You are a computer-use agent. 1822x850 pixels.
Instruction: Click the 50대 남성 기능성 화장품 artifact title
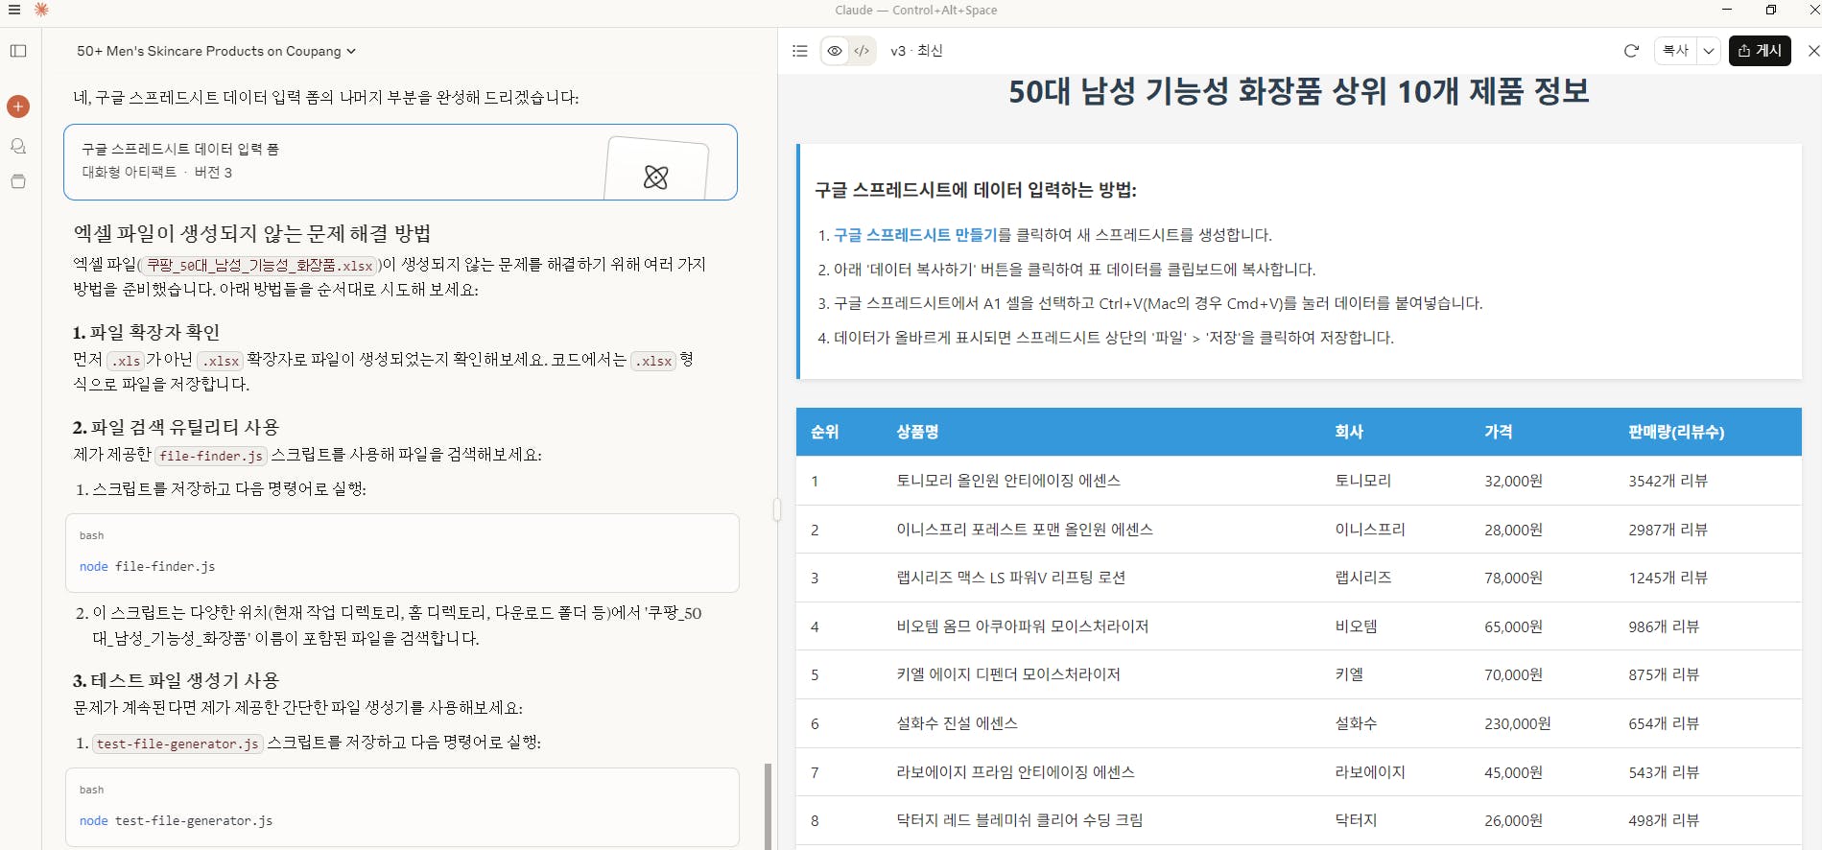pyautogui.click(x=1298, y=92)
